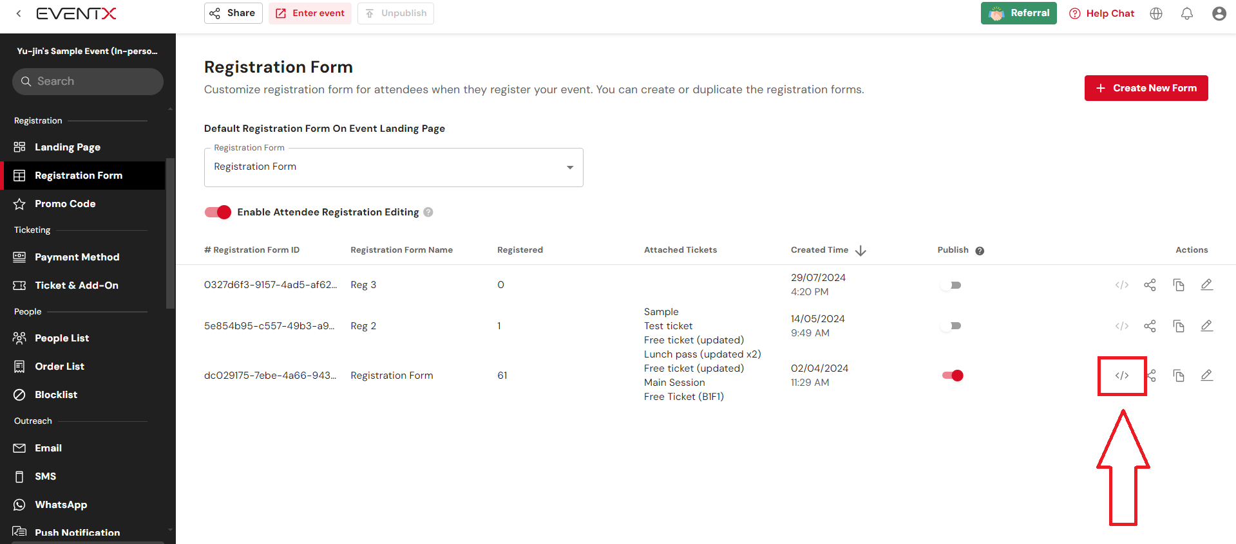Open the user account avatar menu
This screenshot has height=544, width=1236.
(1219, 14)
